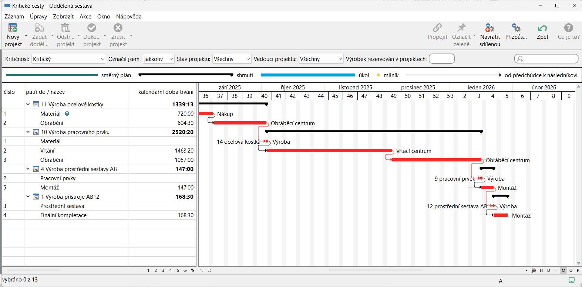This screenshot has height=287, width=582.
Task: Click the kalendářní doba trvání column header
Action: (165, 92)
